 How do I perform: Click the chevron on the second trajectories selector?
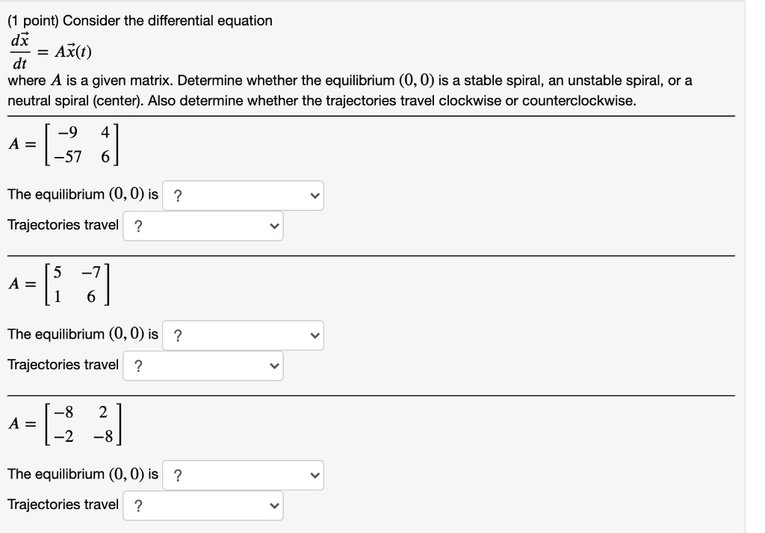pyautogui.click(x=273, y=365)
